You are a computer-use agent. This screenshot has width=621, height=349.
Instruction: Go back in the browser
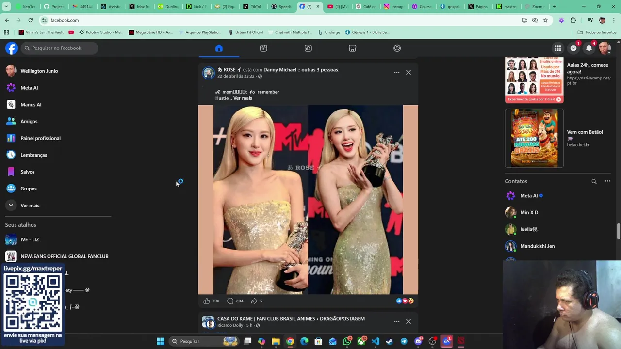[7, 20]
